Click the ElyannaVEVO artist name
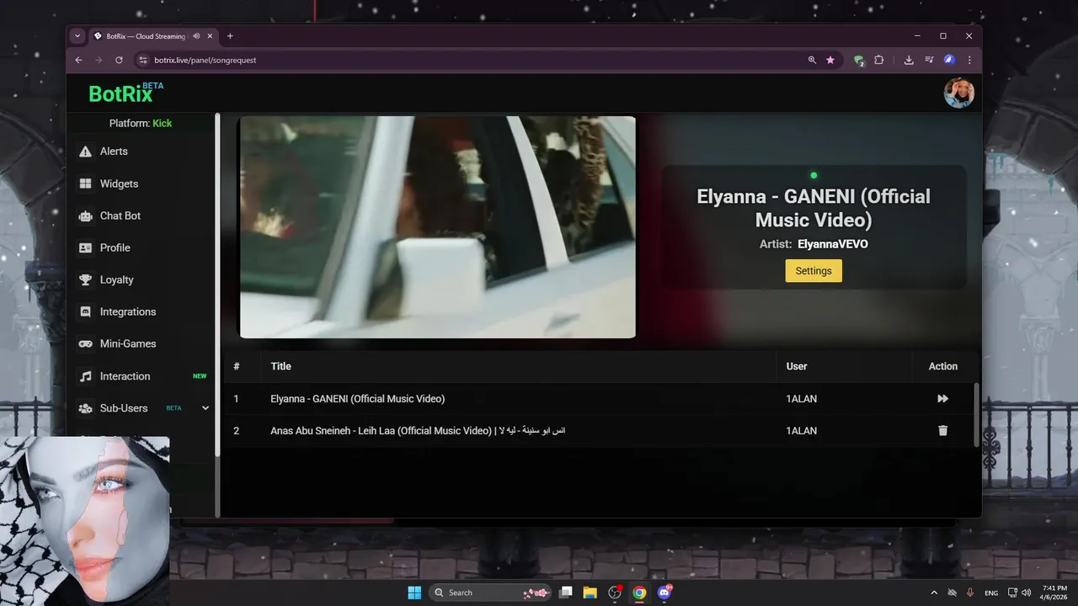 833,244
